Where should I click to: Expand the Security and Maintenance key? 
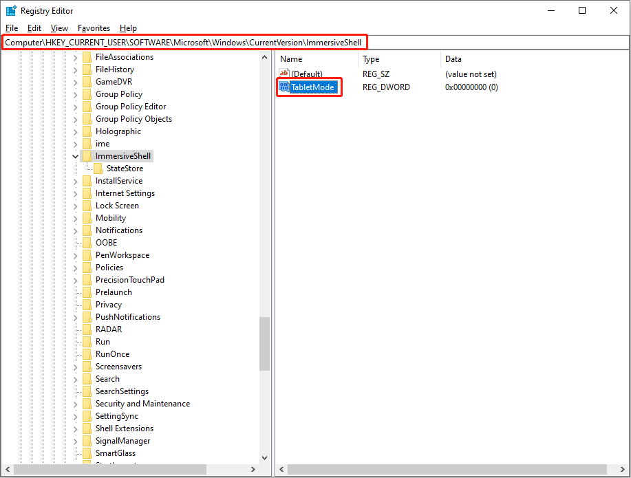(75, 403)
